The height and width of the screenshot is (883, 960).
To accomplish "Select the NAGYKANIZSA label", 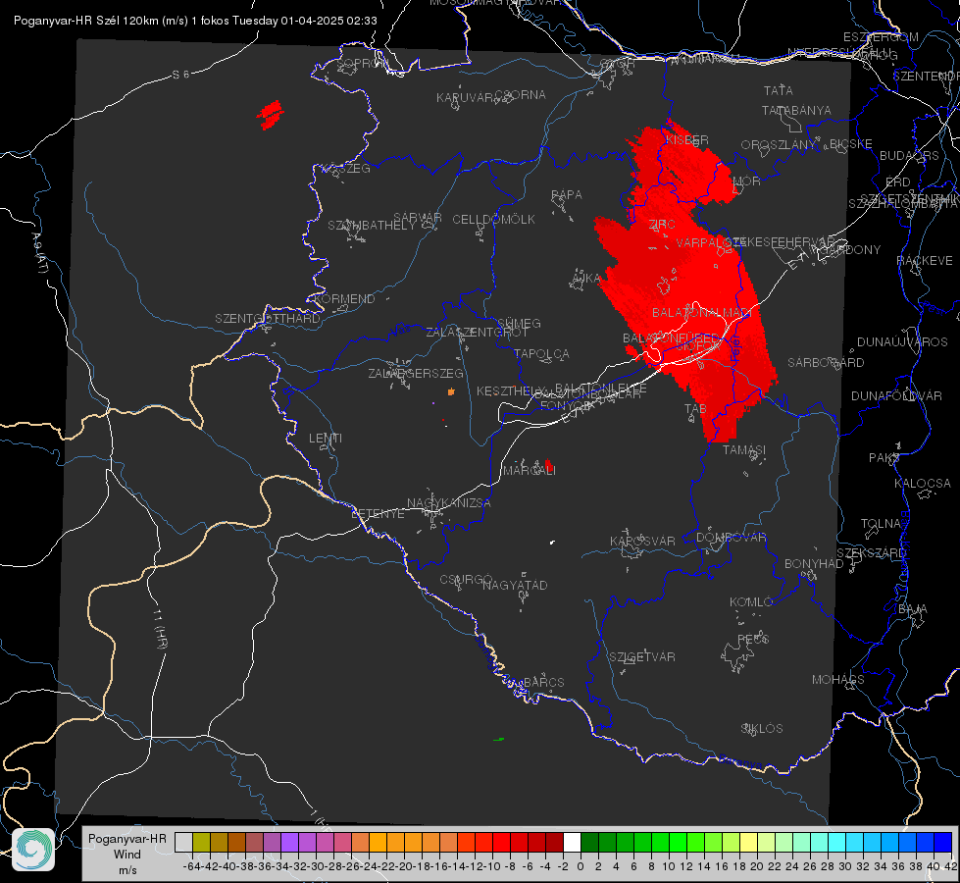I will pyautogui.click(x=449, y=503).
